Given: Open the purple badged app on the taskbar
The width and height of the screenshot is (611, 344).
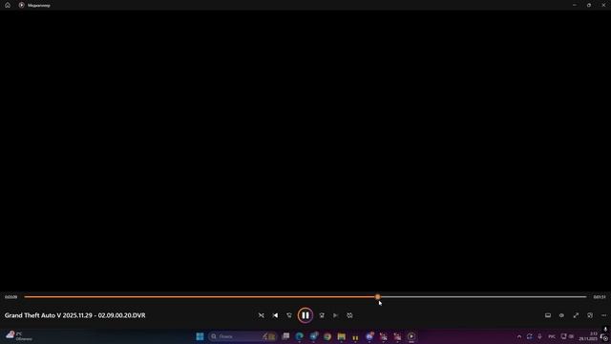Looking at the screenshot, I should tap(369, 336).
